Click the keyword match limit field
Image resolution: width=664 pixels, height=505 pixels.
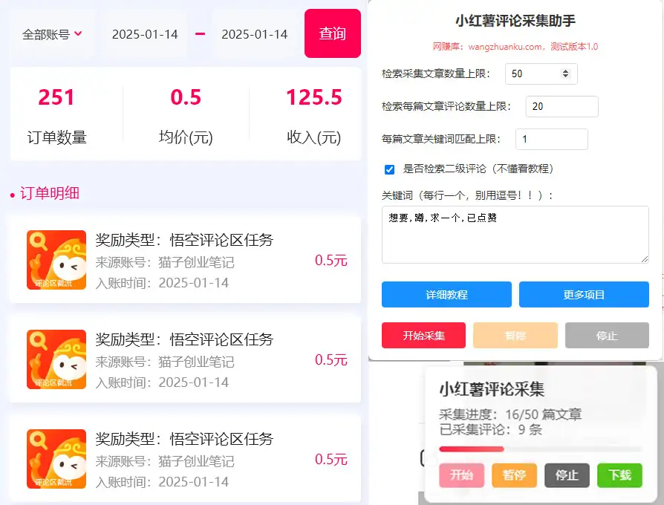click(551, 139)
